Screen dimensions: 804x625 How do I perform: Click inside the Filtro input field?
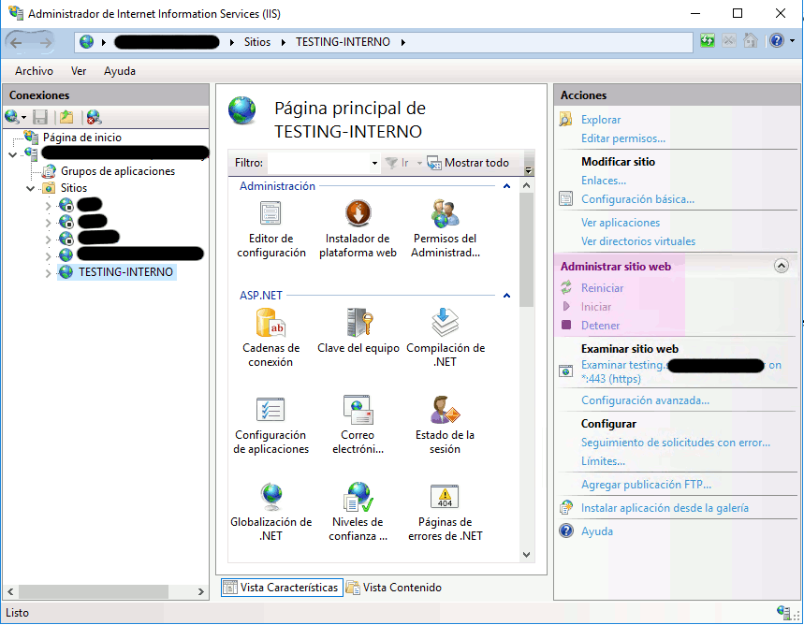tap(319, 163)
